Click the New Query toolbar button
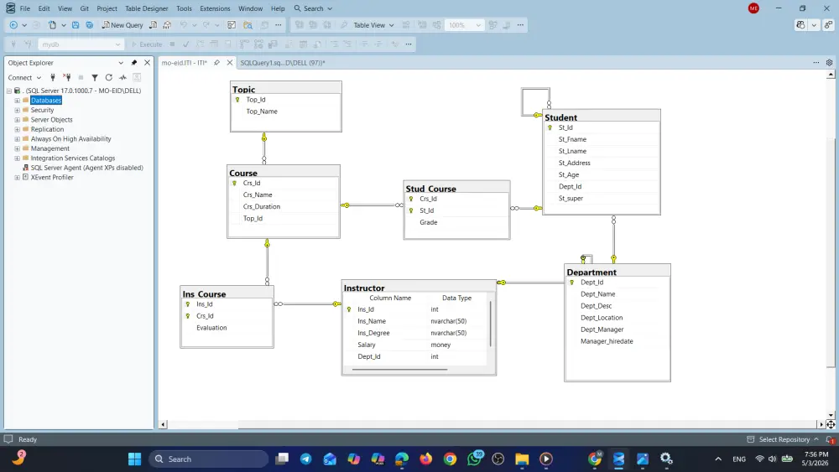Screen dimensions: 839x472 pyautogui.click(x=122, y=25)
